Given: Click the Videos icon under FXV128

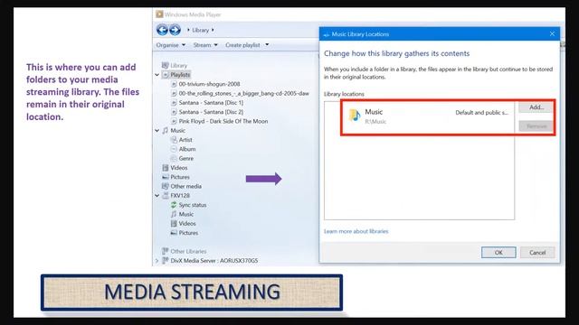Looking at the screenshot, I should pyautogui.click(x=174, y=223).
